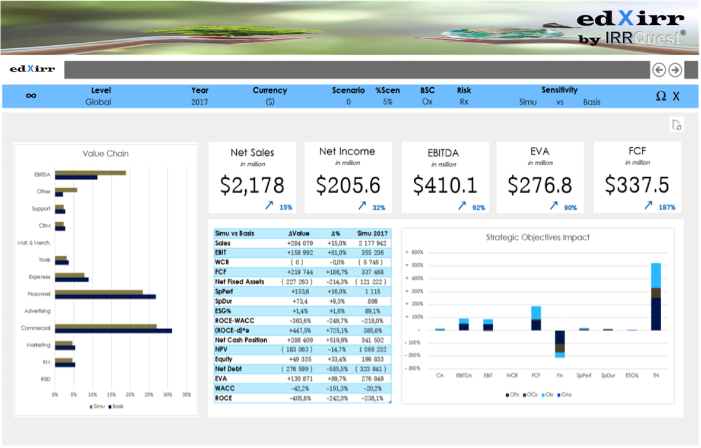Open the EBITDA KPI card
This screenshot has height=448, width=701.
[445, 177]
